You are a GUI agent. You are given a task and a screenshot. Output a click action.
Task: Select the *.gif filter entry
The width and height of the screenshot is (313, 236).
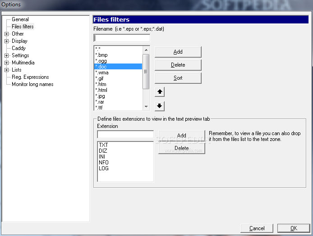tap(118, 78)
